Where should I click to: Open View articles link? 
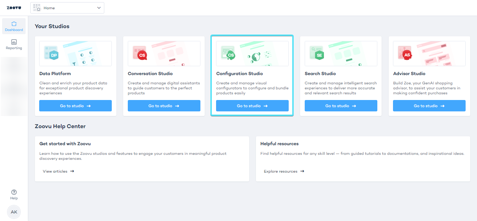point(58,171)
